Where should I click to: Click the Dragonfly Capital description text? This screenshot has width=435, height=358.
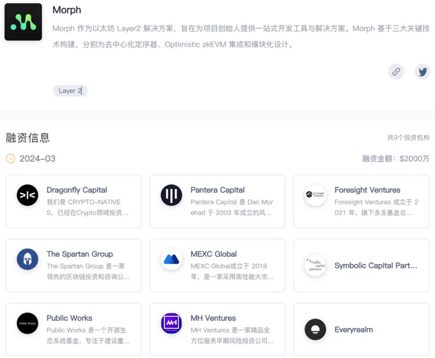pyautogui.click(x=88, y=207)
